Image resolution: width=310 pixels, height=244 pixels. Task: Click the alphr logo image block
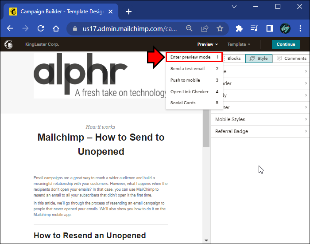click(x=100, y=75)
